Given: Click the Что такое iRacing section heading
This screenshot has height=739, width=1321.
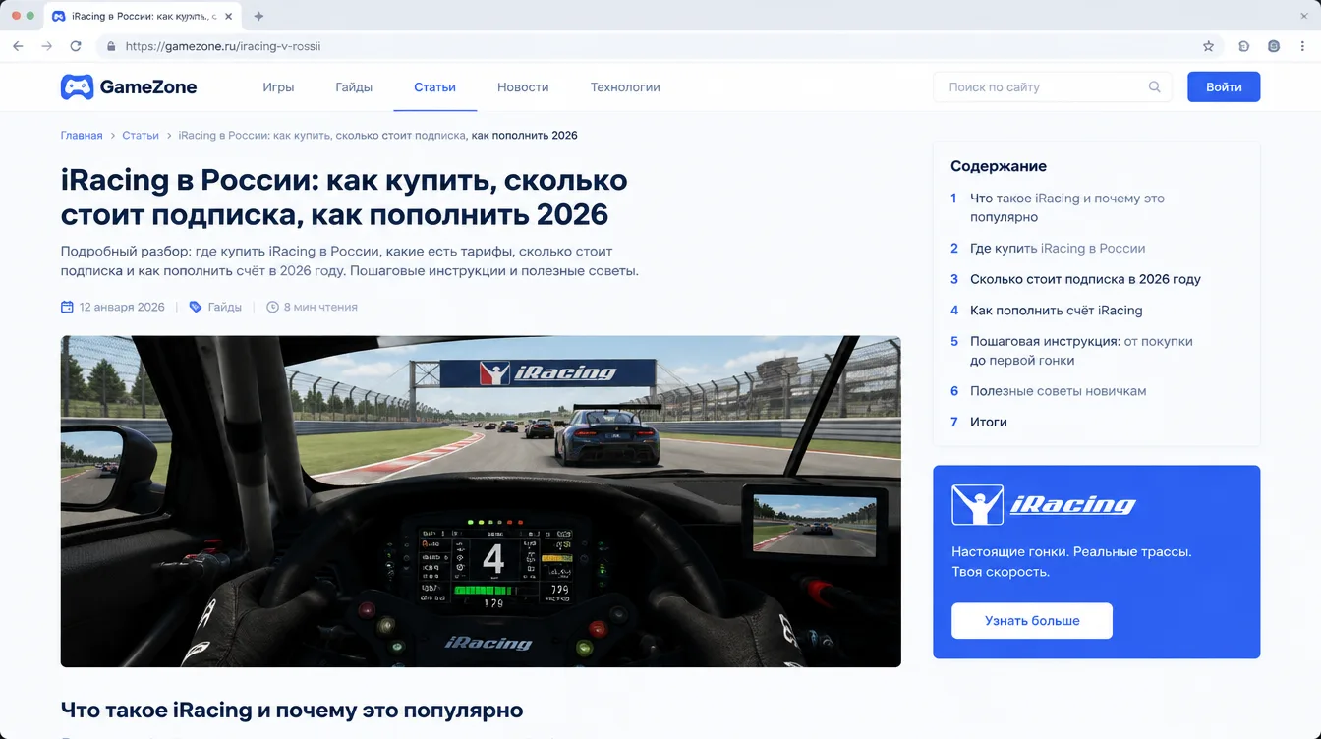Looking at the screenshot, I should (x=292, y=710).
